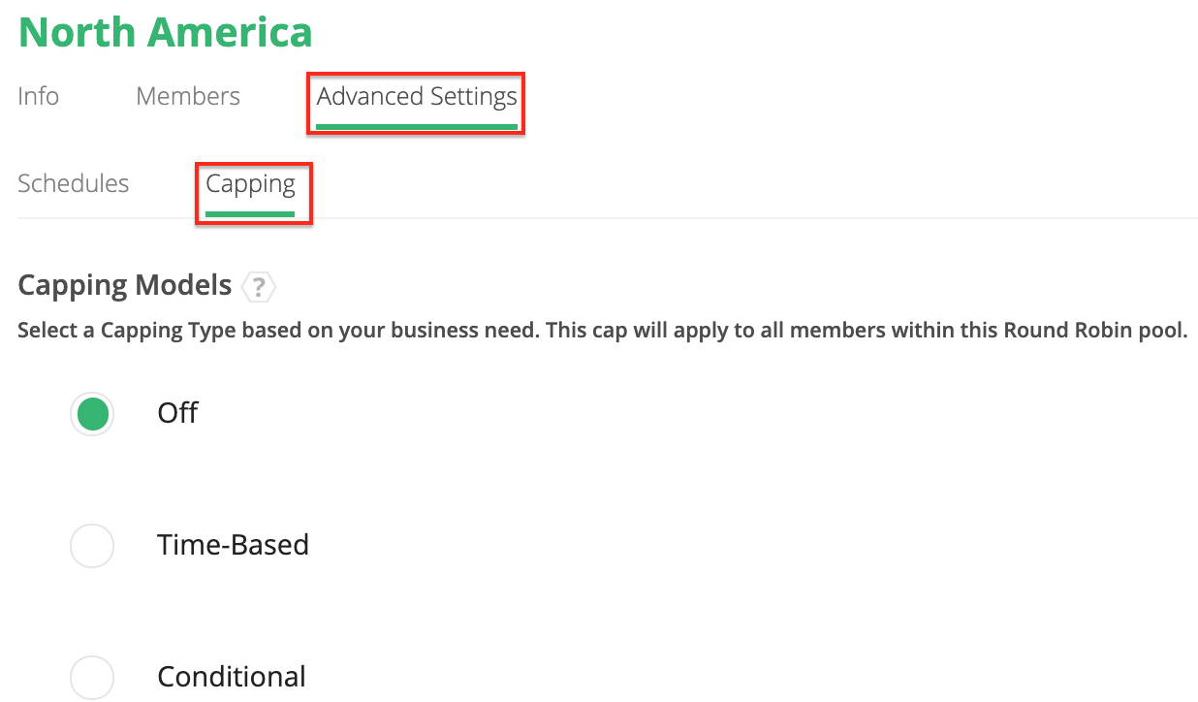
Task: Click 'Round Robin pool' in the description
Action: [x=1108, y=331]
